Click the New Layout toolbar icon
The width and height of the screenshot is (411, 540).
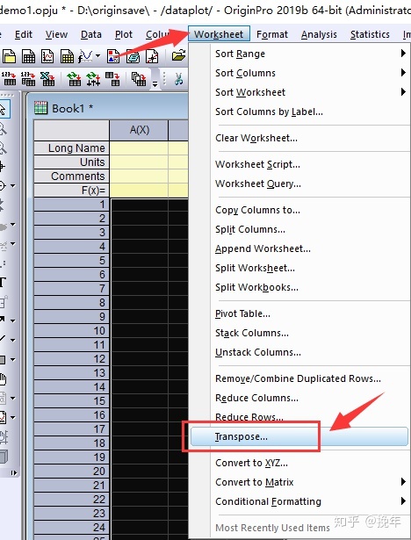coord(113,56)
